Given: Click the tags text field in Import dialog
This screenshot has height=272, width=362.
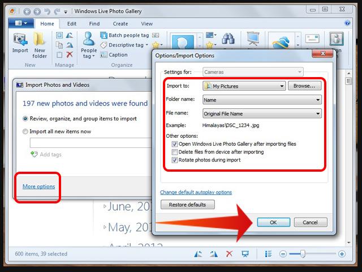Looking at the screenshot, I should click(x=91, y=143).
